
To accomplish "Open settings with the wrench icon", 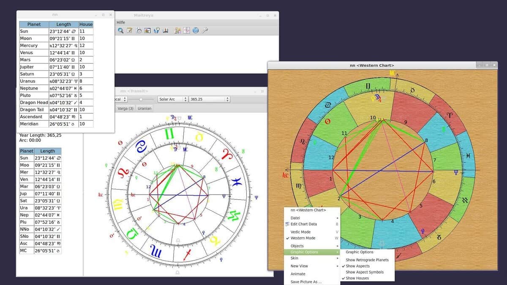I will (x=205, y=30).
